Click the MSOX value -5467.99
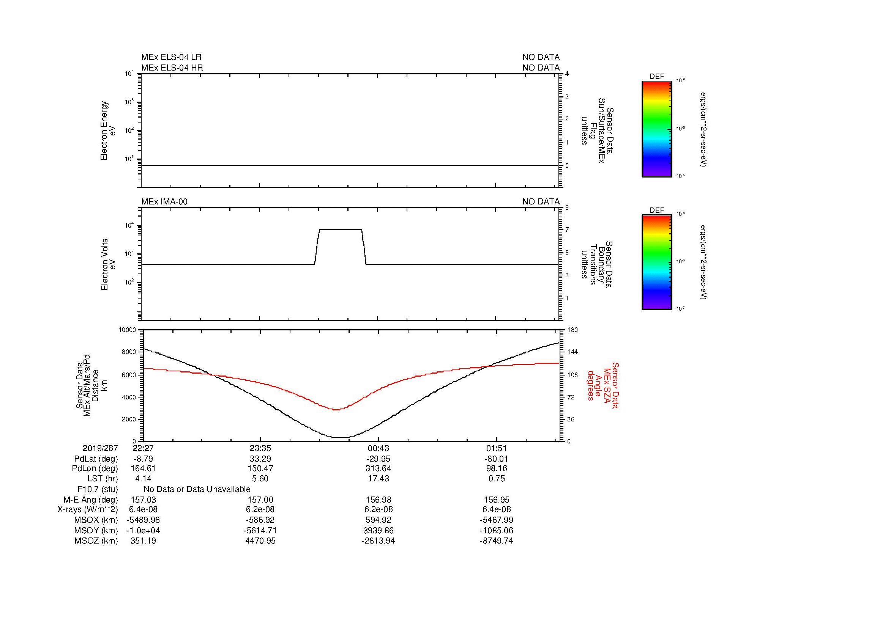Image resolution: width=888 pixels, height=627 pixels. [496, 520]
